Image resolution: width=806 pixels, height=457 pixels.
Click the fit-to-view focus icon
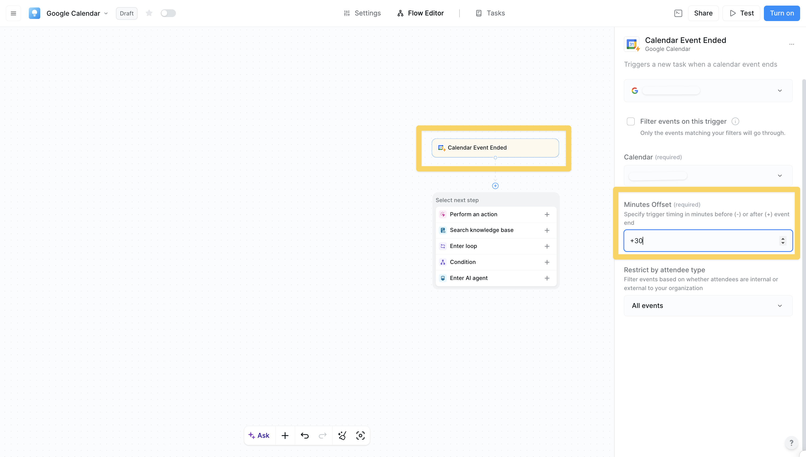(x=361, y=435)
